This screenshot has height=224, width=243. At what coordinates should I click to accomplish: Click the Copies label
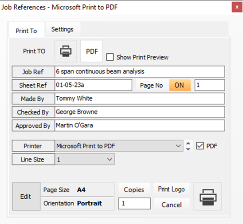click(x=134, y=189)
